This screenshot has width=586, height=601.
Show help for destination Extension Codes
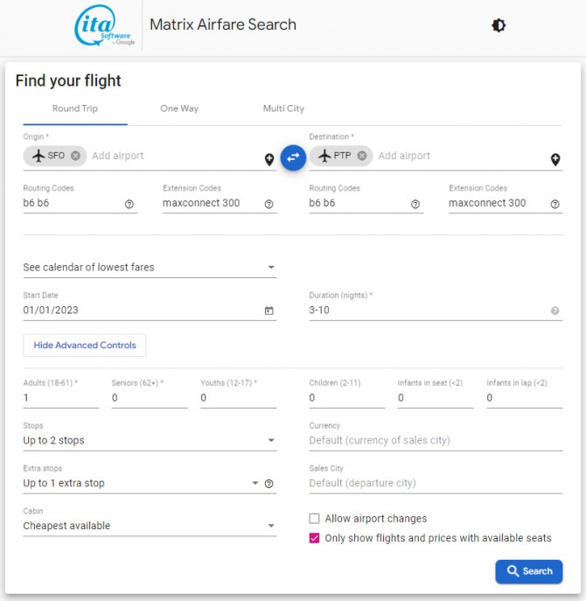coord(555,204)
